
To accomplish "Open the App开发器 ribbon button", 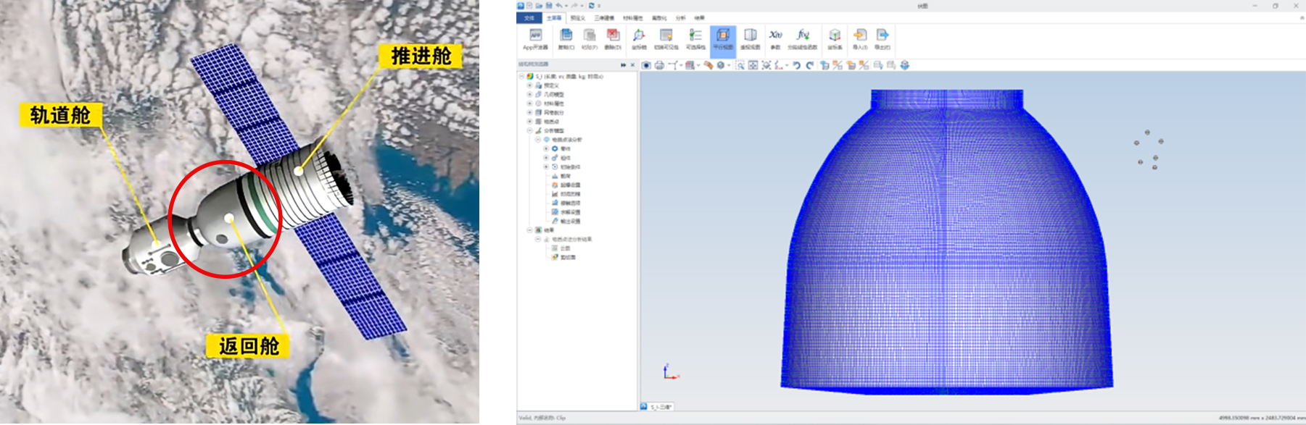I will click(535, 39).
